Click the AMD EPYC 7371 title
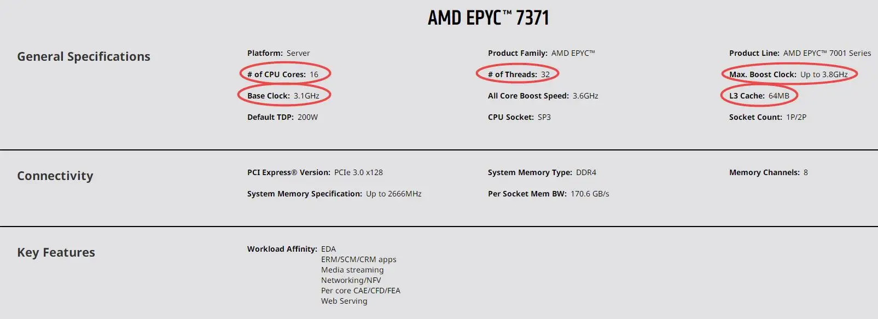The height and width of the screenshot is (319, 878). coord(488,18)
